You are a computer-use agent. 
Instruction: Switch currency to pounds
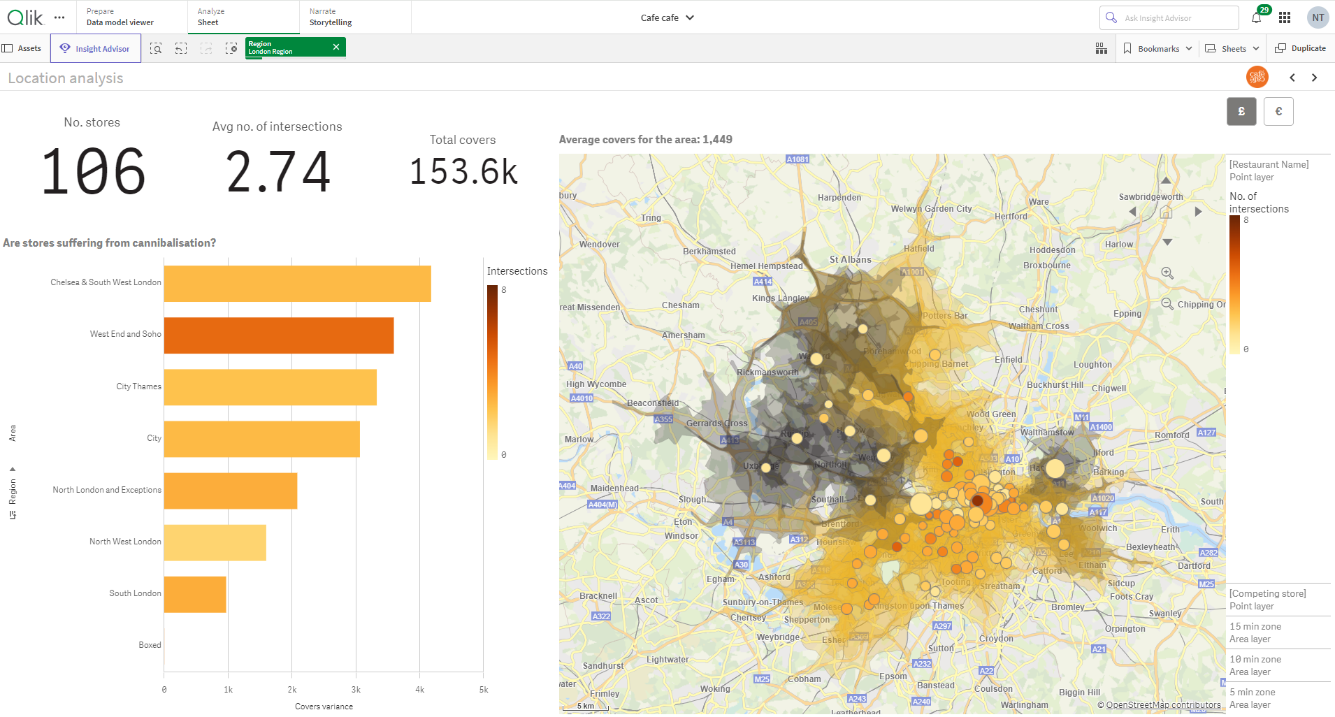click(1241, 111)
